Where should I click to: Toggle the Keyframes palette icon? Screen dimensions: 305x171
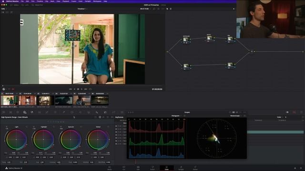287,112
